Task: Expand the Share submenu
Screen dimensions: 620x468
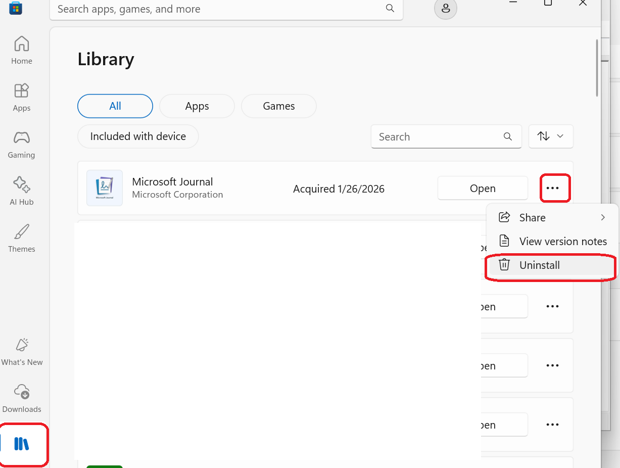Action: click(x=551, y=217)
